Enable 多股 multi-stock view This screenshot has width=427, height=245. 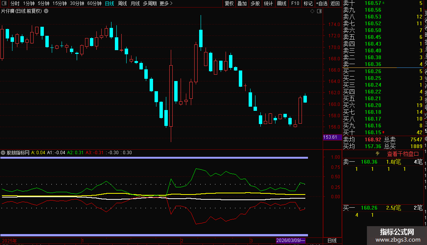coord(255,3)
